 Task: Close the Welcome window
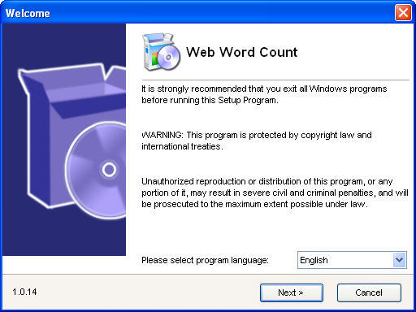coord(403,13)
